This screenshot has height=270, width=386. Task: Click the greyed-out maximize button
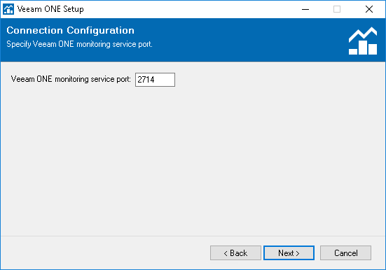point(337,9)
